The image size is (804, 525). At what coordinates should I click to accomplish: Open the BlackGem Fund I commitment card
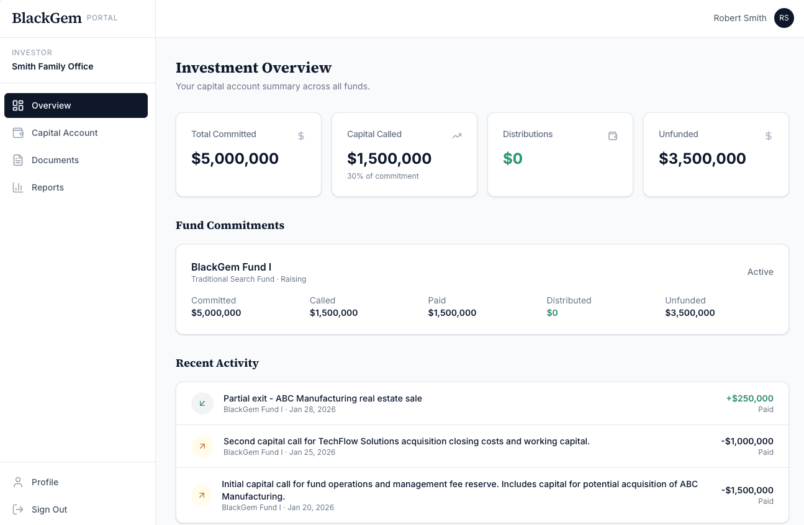pos(482,289)
